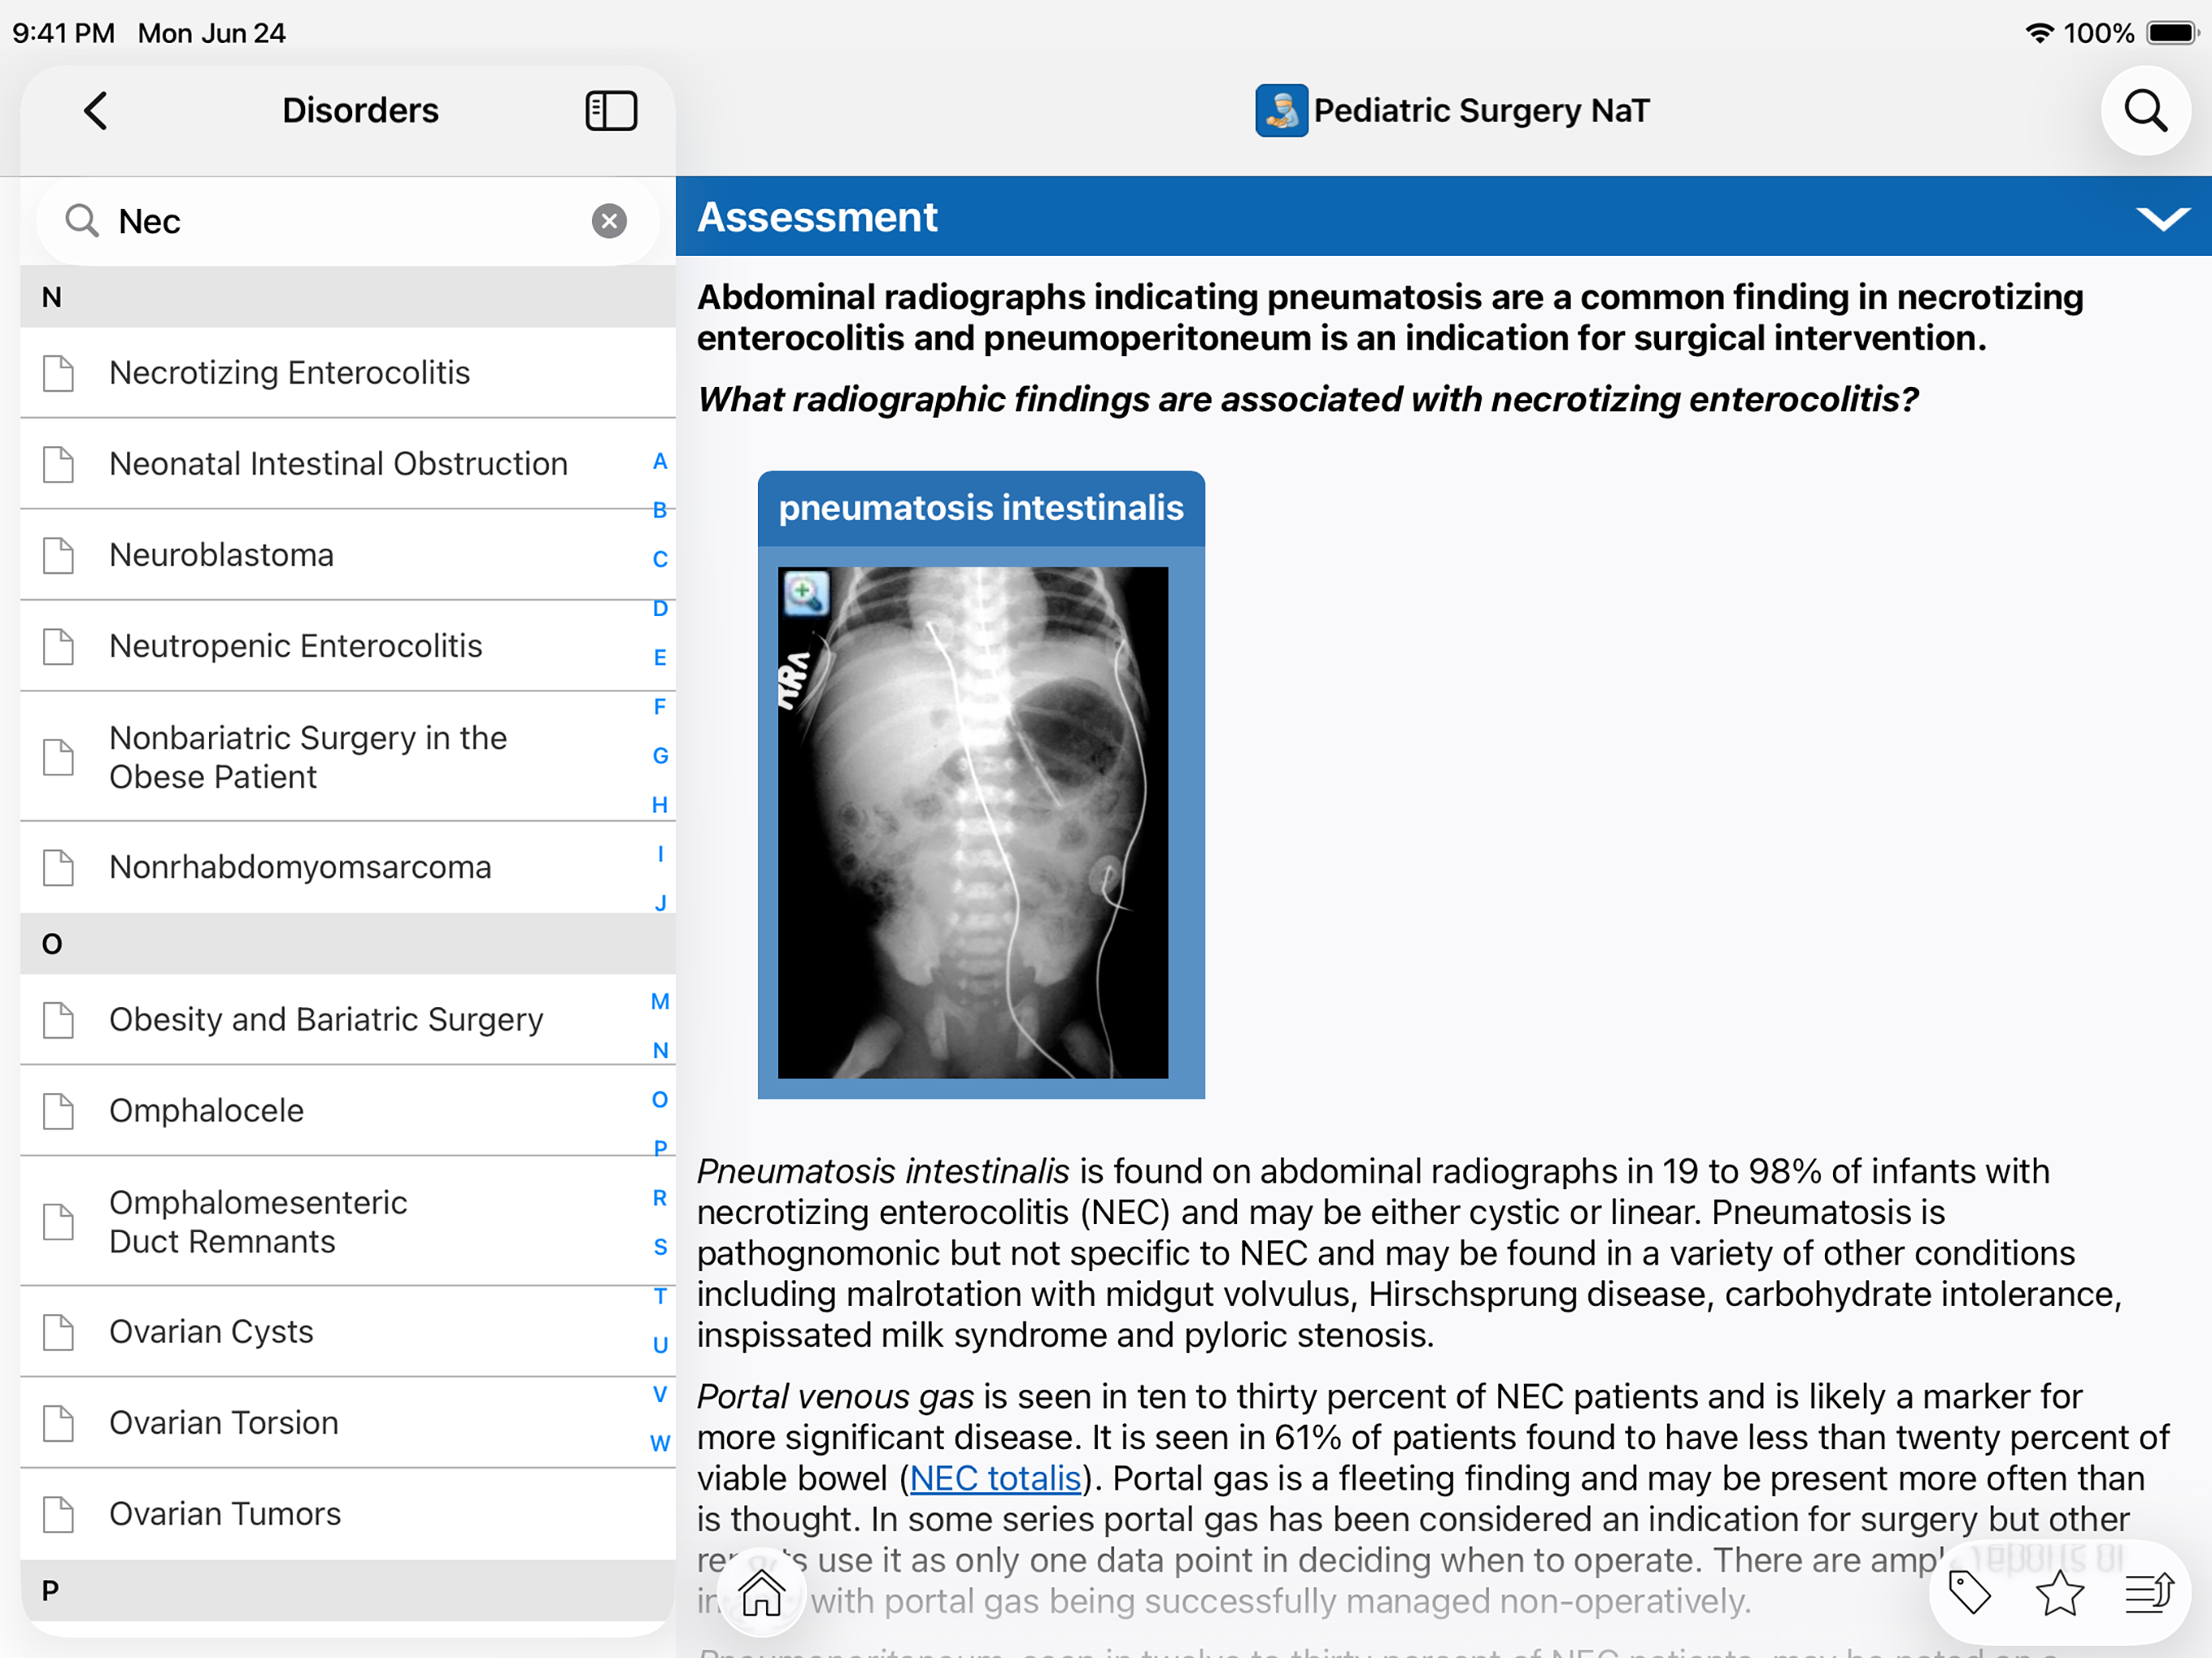Open Necrotizing Enterocolitis topic
The width and height of the screenshot is (2212, 1658).
(x=347, y=373)
